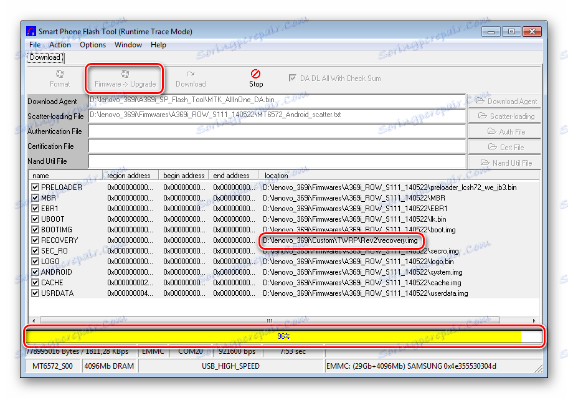Uncheck the UBOOT partition checkbox
This screenshot has width=568, height=398.
click(35, 219)
